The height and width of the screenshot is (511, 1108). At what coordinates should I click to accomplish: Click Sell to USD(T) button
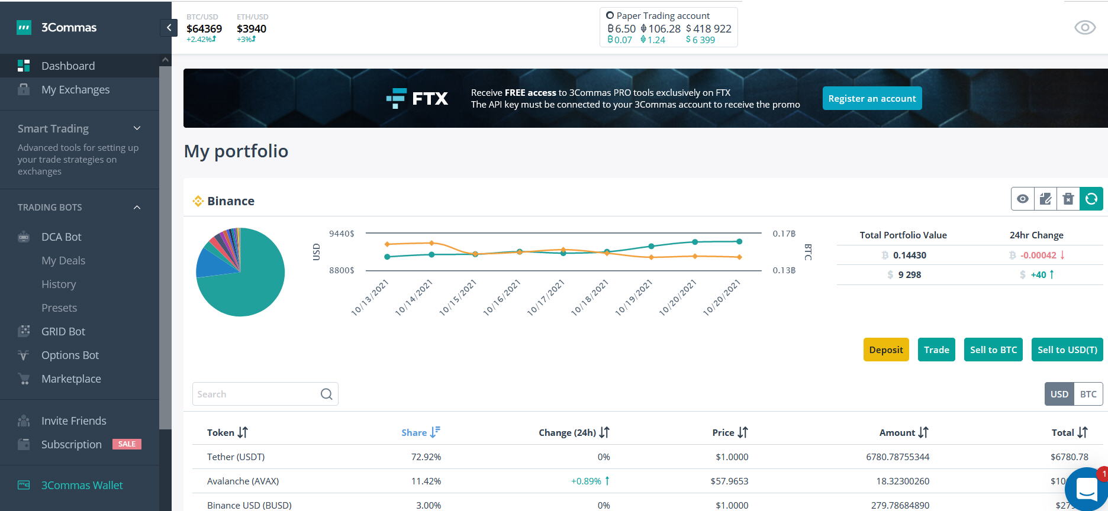click(1067, 350)
